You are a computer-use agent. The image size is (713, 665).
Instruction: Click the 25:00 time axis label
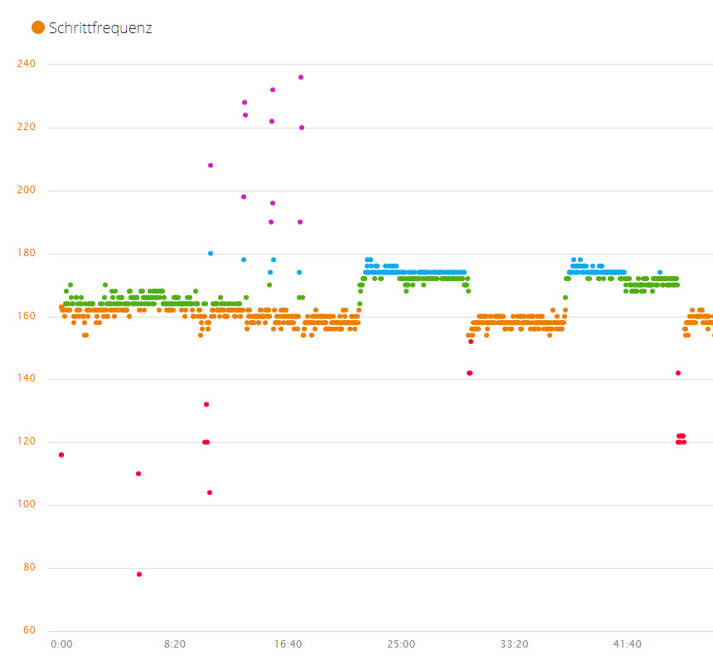[x=401, y=644]
